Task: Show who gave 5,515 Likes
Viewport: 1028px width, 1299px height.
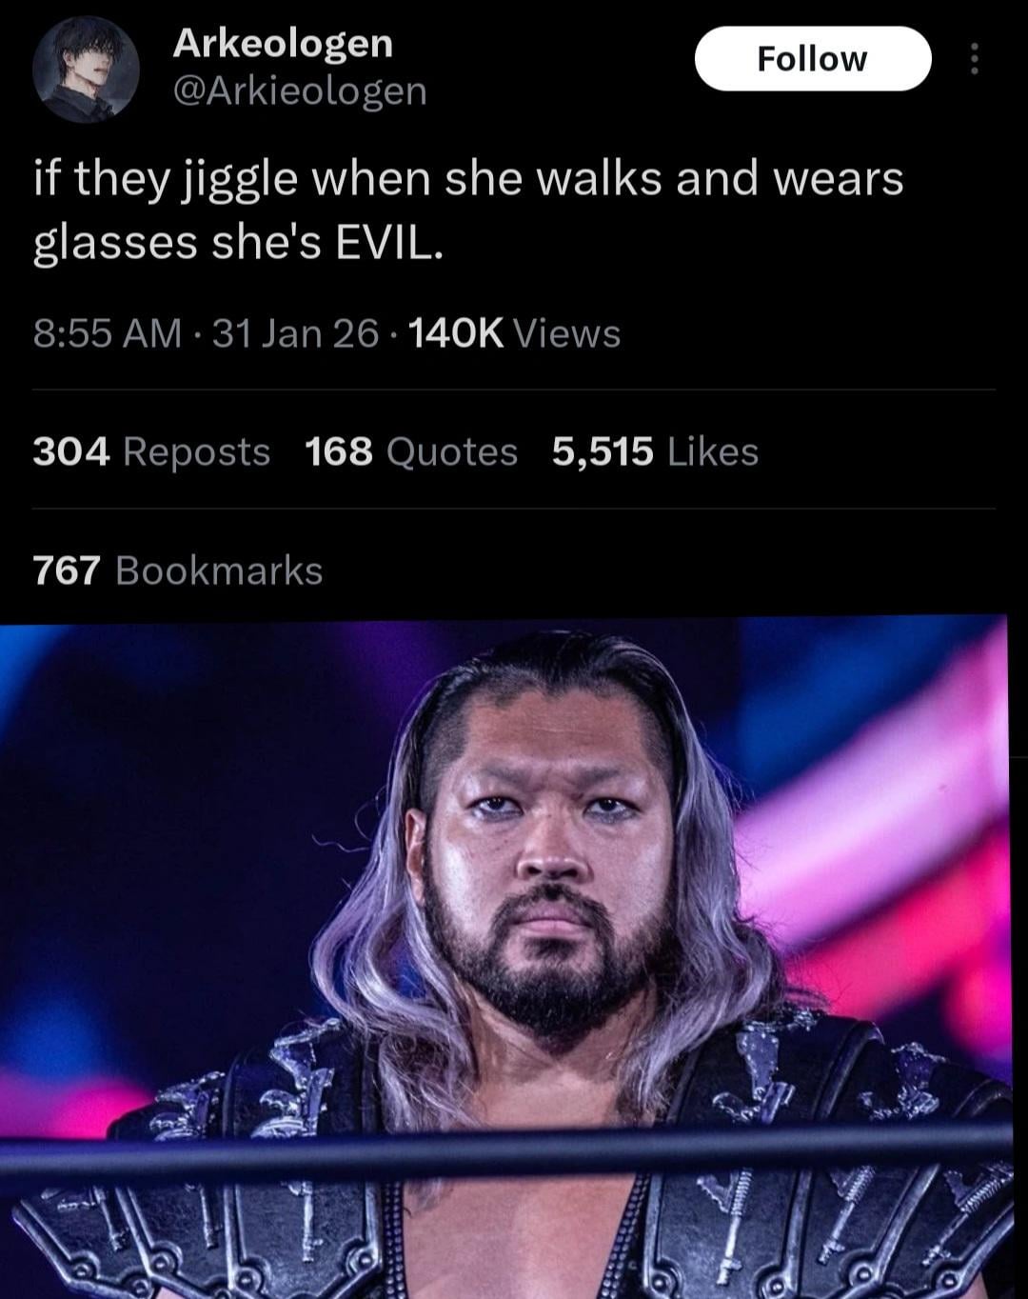Action: pos(655,451)
